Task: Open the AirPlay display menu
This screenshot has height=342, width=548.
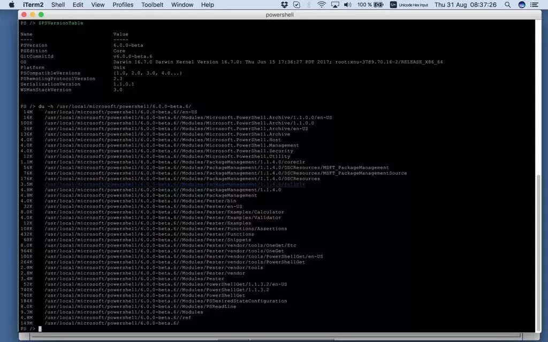Action: click(335, 4)
